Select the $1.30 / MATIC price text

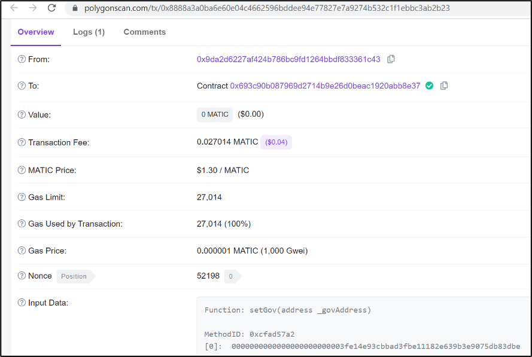click(223, 170)
